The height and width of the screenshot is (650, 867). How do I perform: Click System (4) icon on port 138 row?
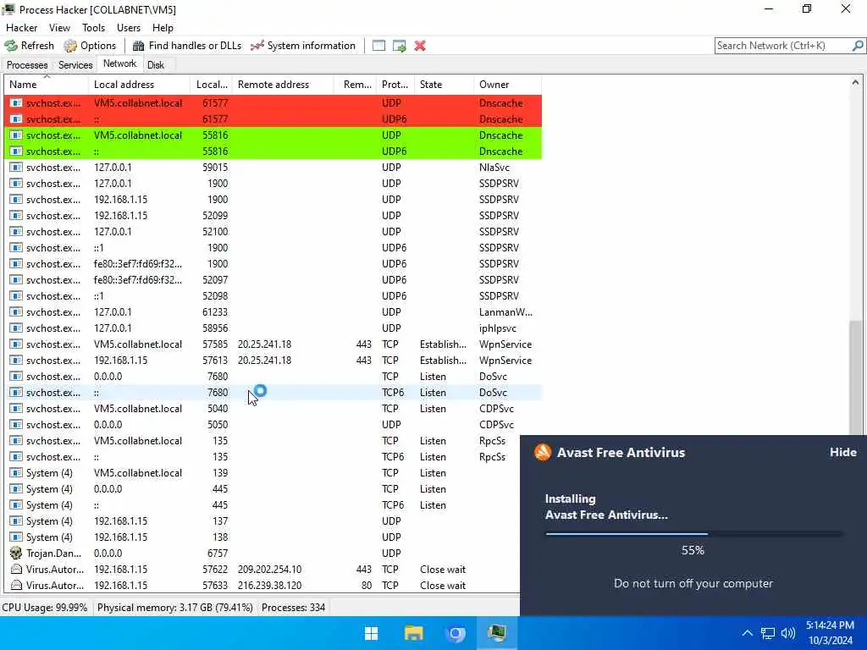click(16, 537)
